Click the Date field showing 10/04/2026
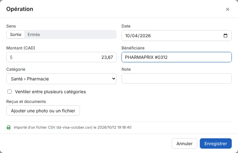Viewport: 238px width, 153px height. pos(177,36)
